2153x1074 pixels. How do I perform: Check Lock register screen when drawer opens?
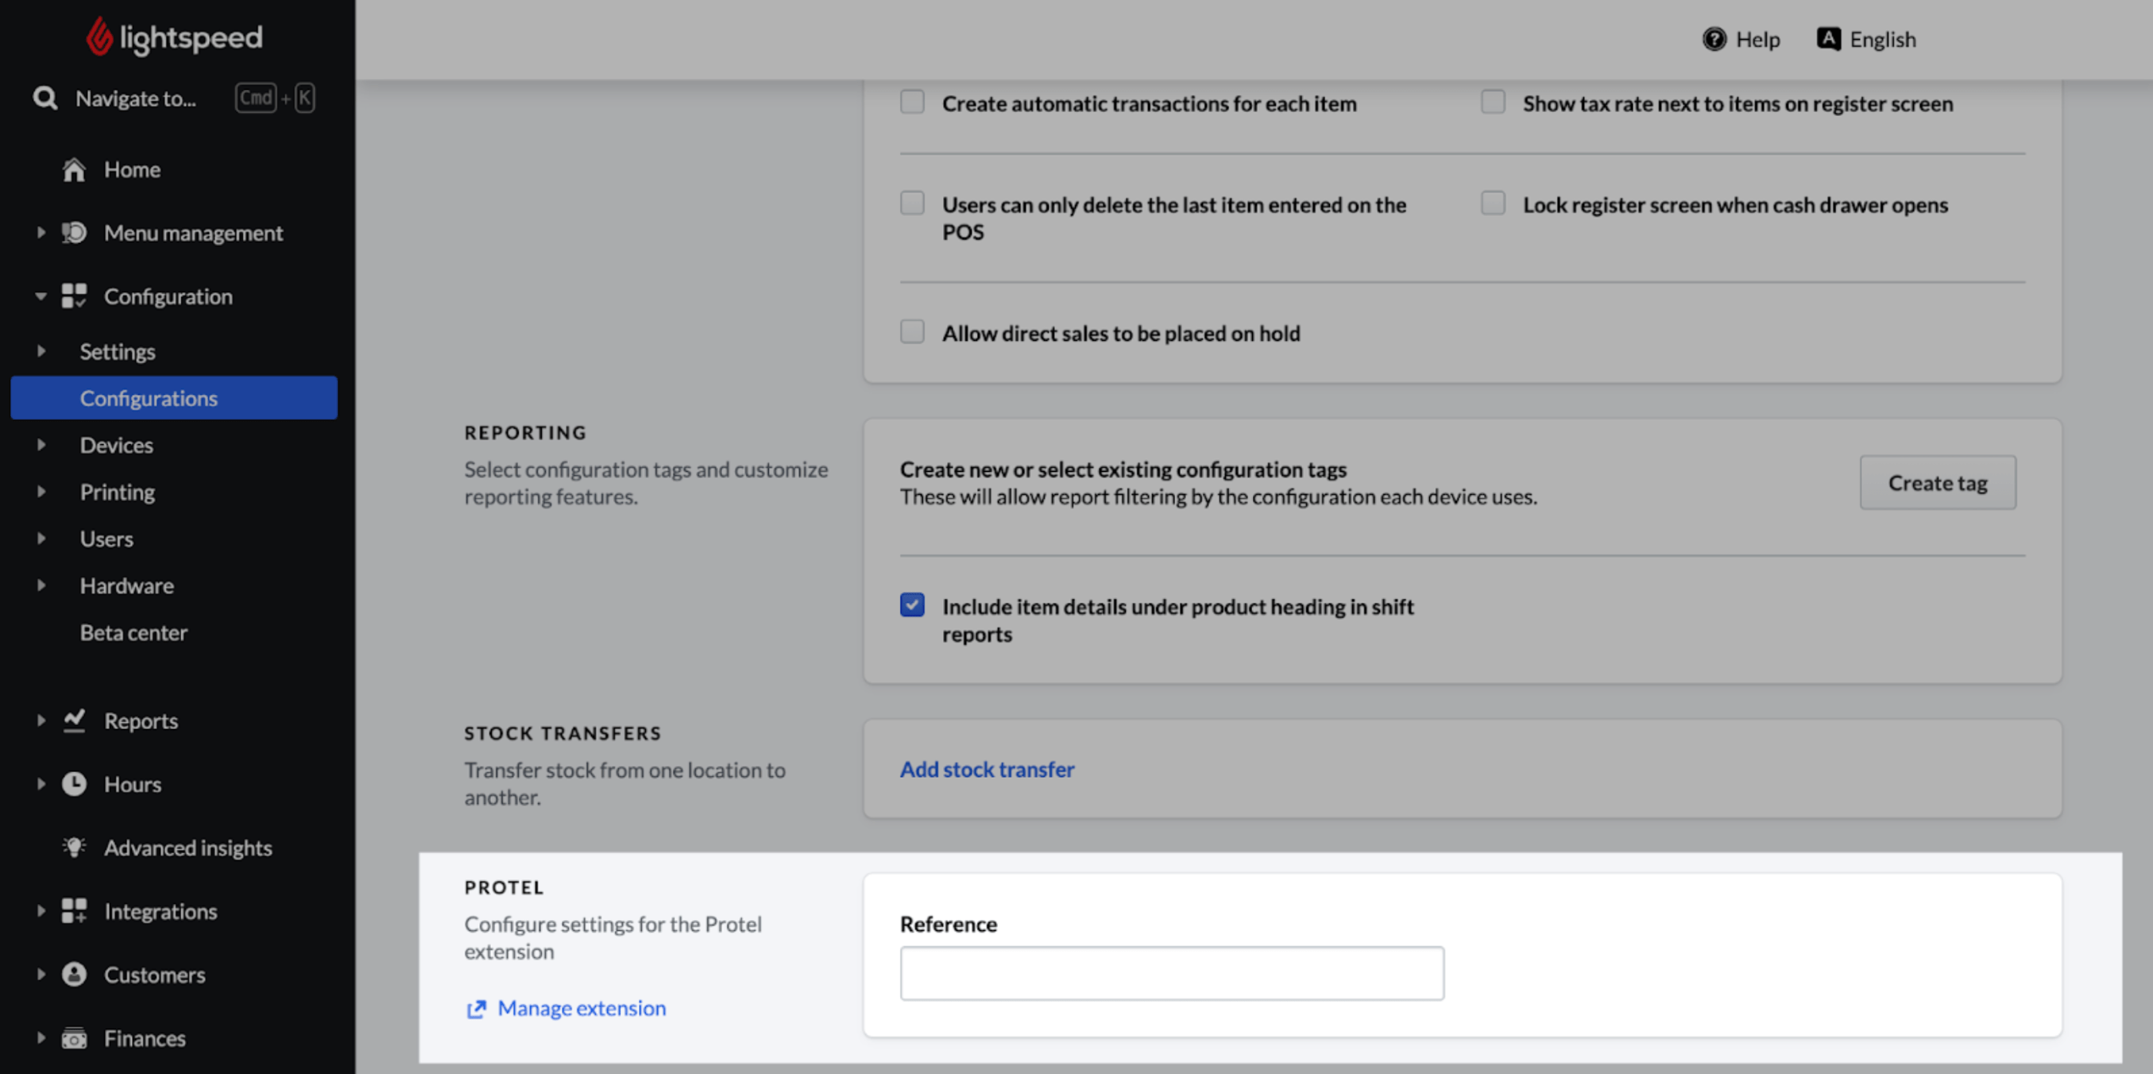pyautogui.click(x=1493, y=204)
